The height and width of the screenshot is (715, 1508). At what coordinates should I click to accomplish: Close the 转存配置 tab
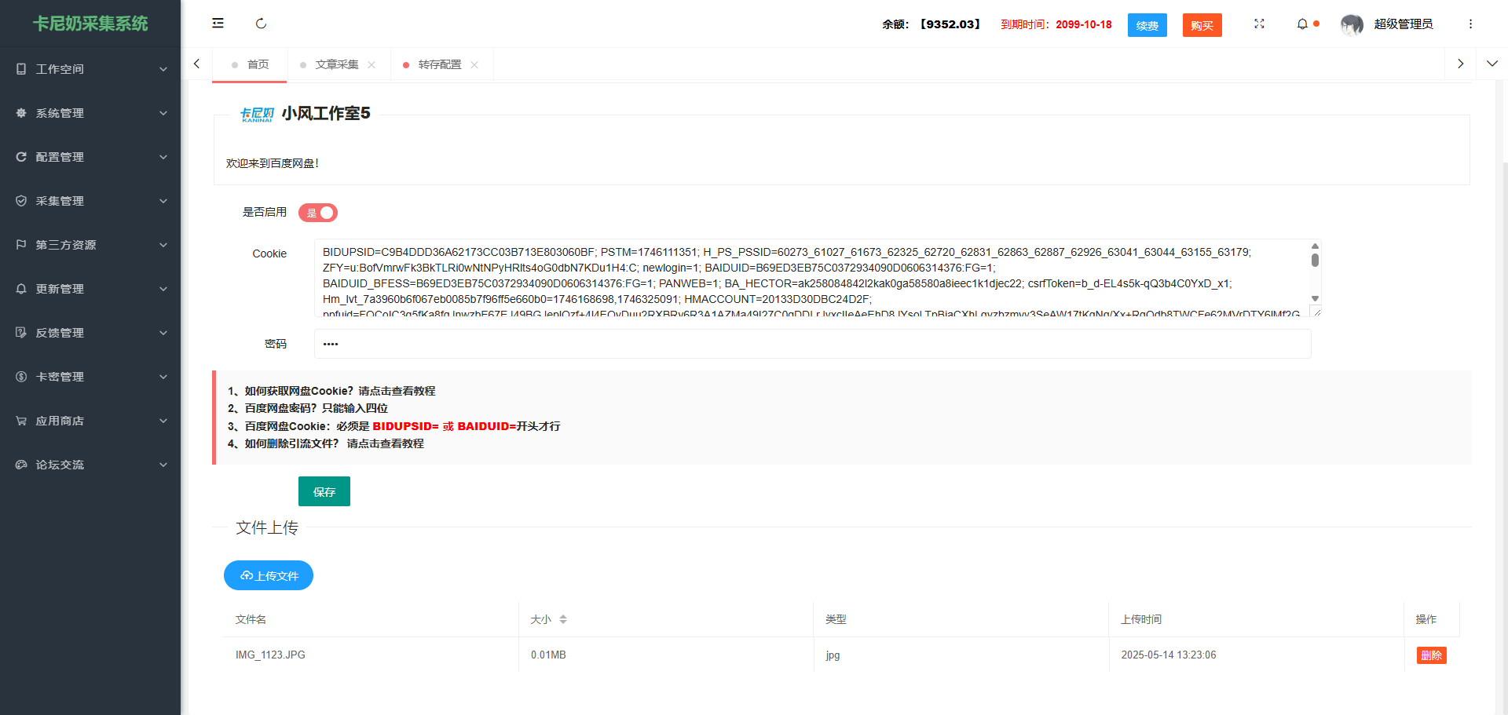click(474, 64)
